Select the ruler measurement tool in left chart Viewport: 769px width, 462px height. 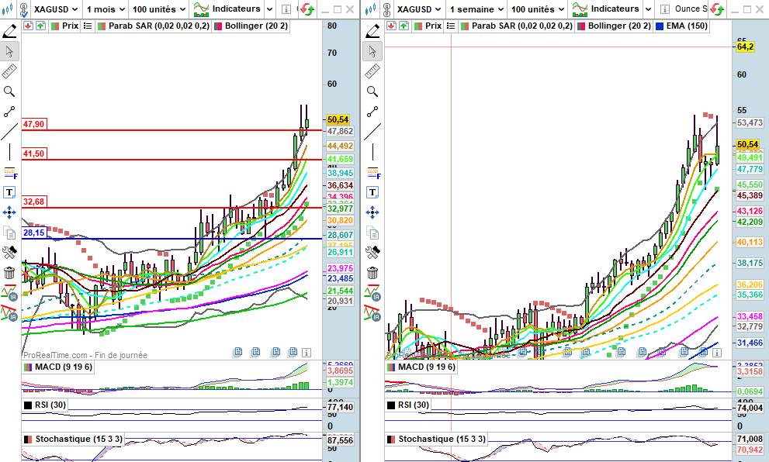[x=9, y=72]
